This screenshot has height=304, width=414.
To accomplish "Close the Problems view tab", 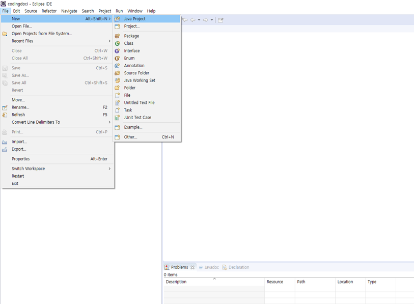I will pos(192,267).
